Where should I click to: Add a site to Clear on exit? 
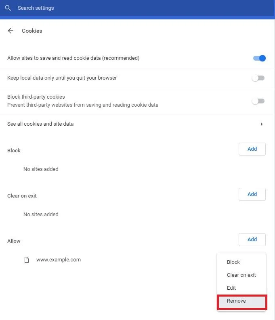click(x=252, y=194)
